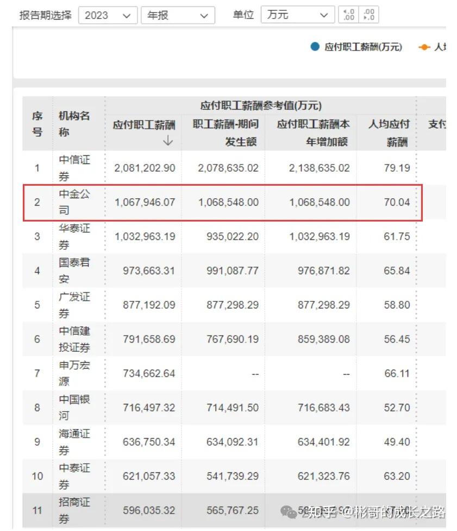Click the value 596,035.32
This screenshot has height=531, width=457.
(x=149, y=510)
